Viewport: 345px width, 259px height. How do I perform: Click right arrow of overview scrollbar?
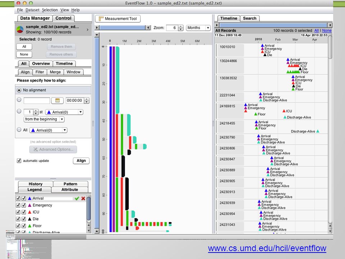click(x=148, y=28)
